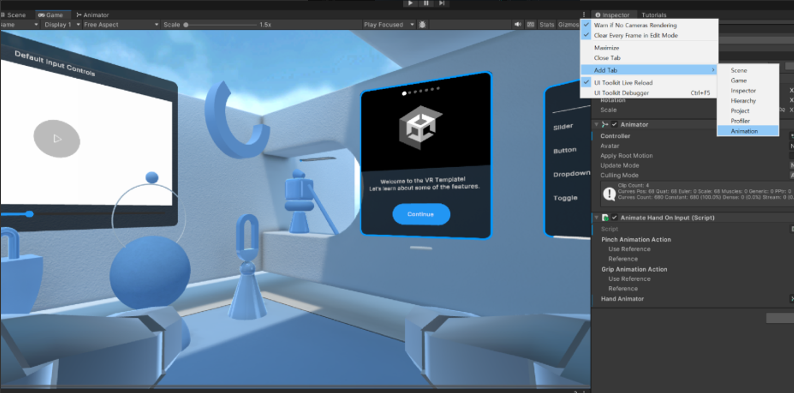Click the frame debugger bug icon
Image resolution: width=794 pixels, height=393 pixels.
pos(422,25)
